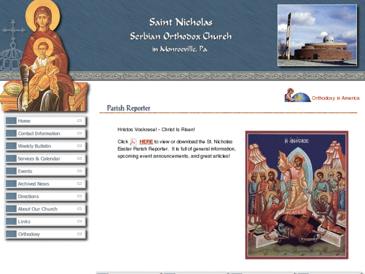Open the Links page
Image resolution: width=365 pixels, height=274 pixels.
45,222
